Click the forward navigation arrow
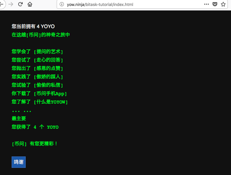The height and width of the screenshot is (175, 231). [x=11, y=4]
